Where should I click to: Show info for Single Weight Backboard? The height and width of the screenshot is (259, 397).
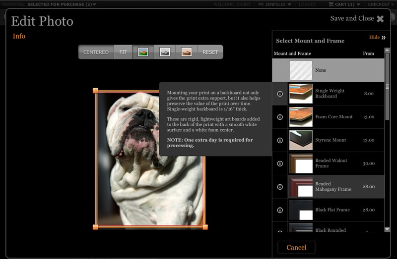click(x=280, y=94)
